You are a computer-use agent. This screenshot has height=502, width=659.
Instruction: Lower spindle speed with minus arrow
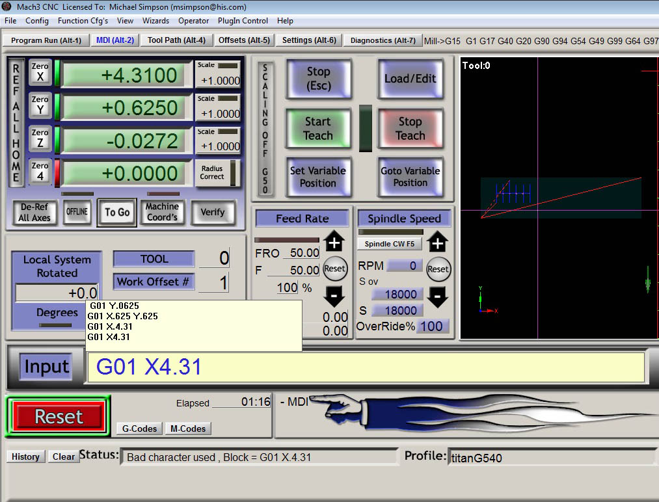pos(438,297)
